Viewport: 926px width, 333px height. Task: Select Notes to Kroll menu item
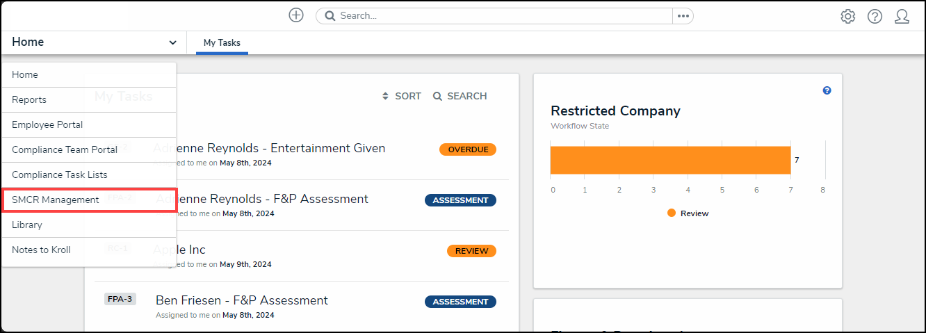tap(41, 250)
